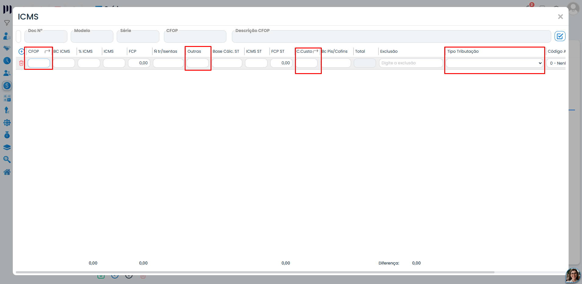Open the handshake sidebar icon
582x284 pixels.
[7, 48]
